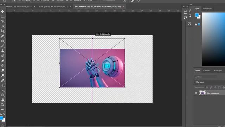Close the ABA.psd document tab
Viewport: 225px width, 127px height.
[x=70, y=6]
